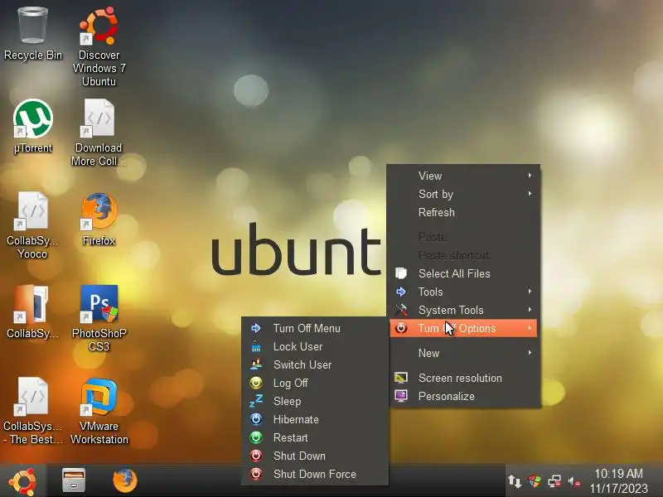This screenshot has height=497, width=663.
Task: Select the Discover Windows 7 Ubuntu shortcut
Action: (99, 27)
